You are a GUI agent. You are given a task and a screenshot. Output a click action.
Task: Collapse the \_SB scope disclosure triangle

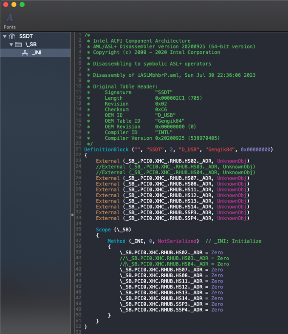pos(11,44)
